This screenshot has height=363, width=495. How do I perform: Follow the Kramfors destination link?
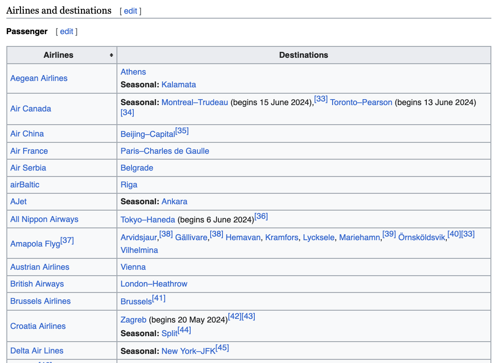282,237
